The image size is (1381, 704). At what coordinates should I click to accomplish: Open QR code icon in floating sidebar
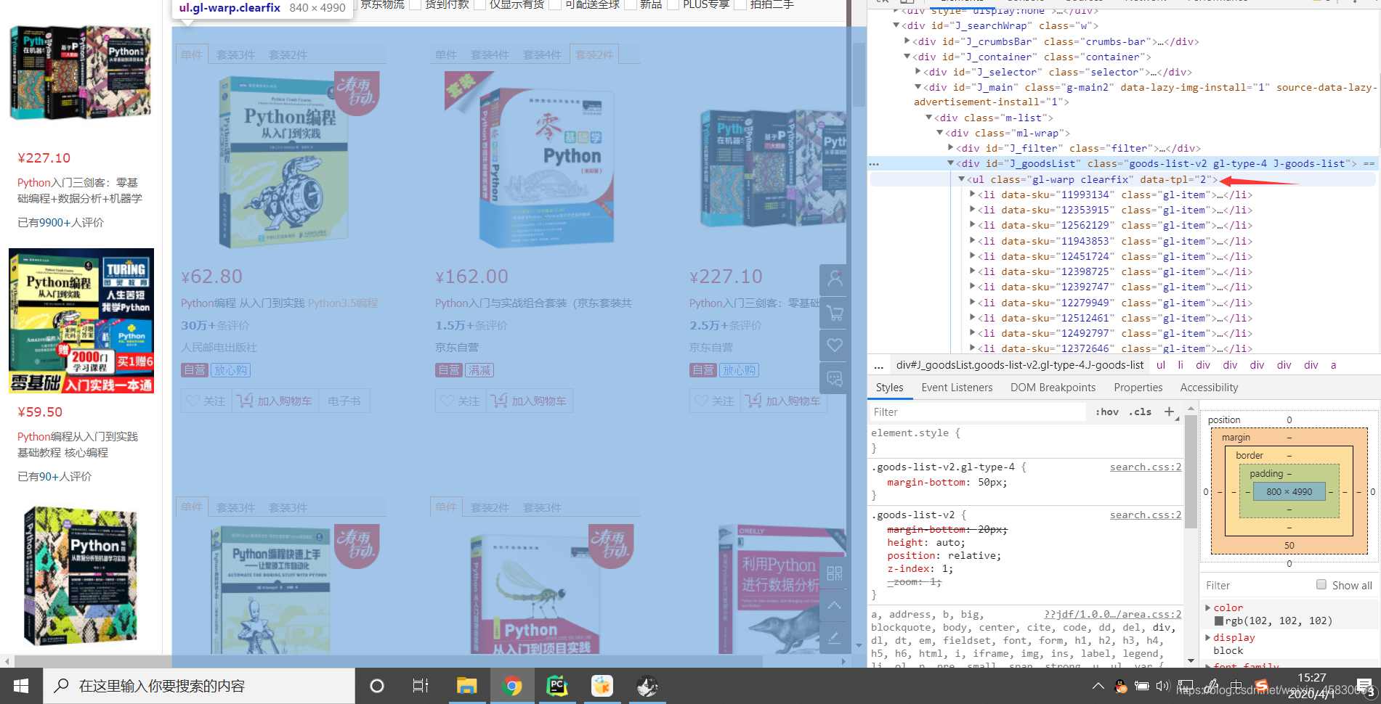pyautogui.click(x=834, y=573)
